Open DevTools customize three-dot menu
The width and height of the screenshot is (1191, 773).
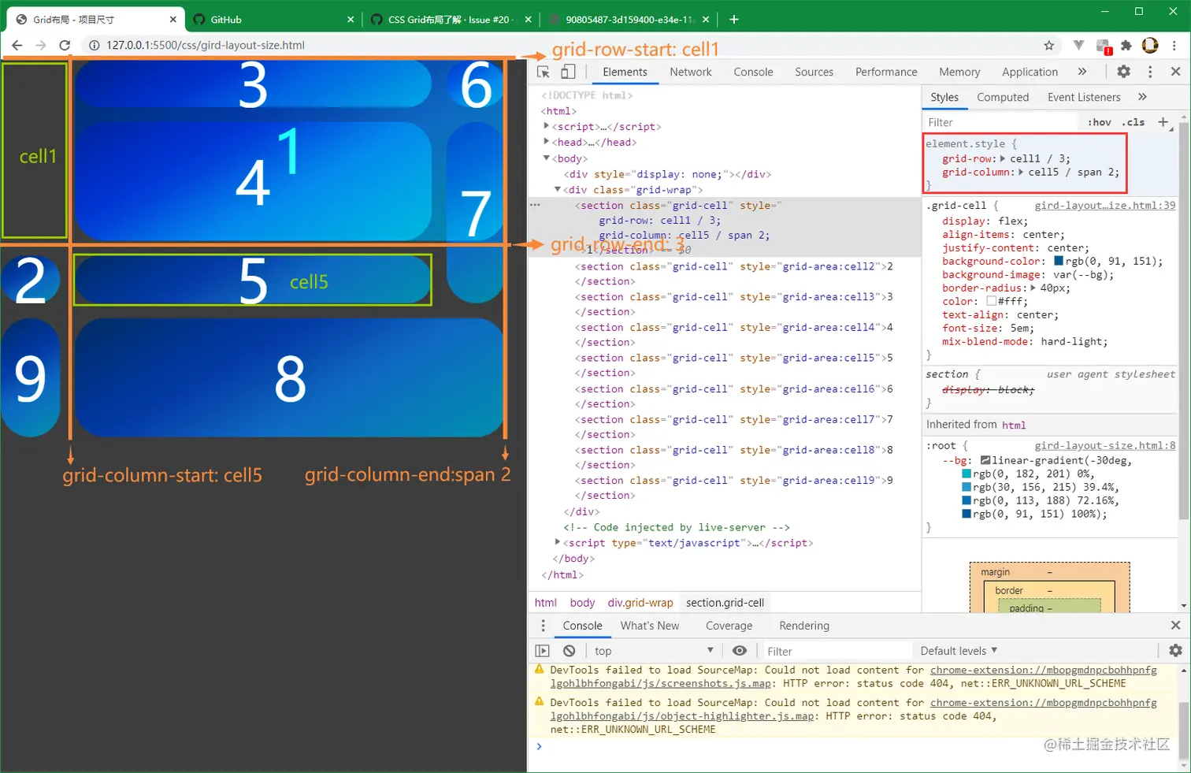coord(1150,72)
